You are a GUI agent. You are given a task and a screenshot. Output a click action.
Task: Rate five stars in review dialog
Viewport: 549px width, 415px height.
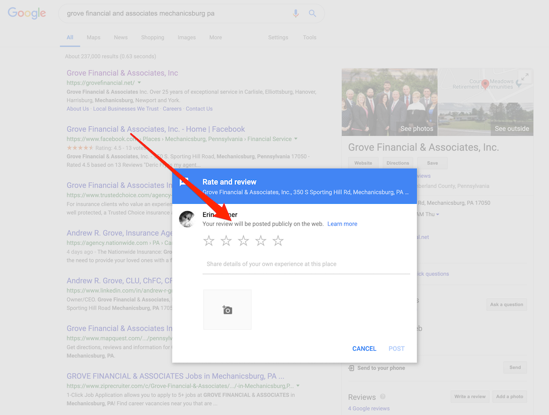point(278,240)
